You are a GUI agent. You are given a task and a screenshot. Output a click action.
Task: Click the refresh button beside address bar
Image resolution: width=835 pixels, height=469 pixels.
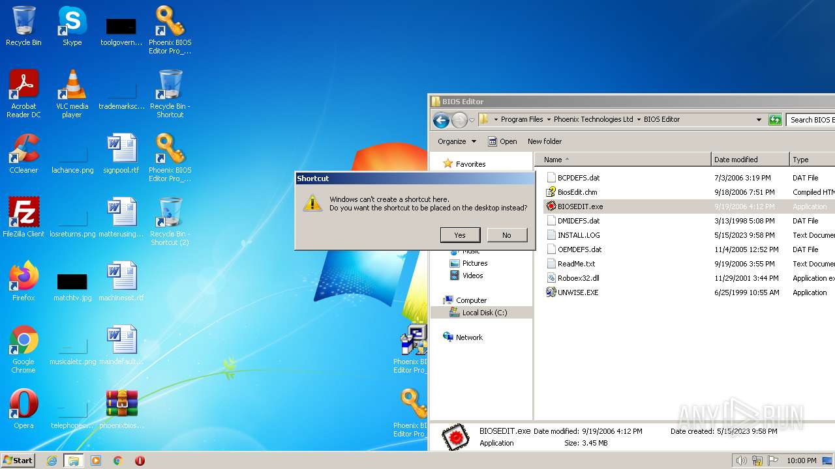click(775, 120)
